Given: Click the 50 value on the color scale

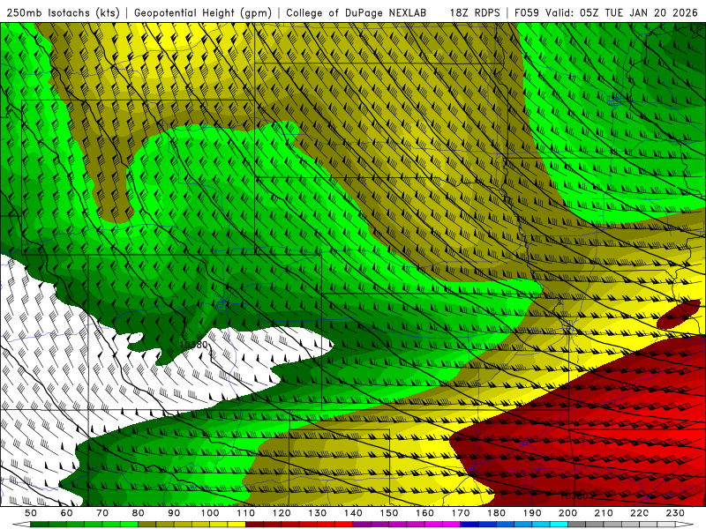Looking at the screenshot, I should (31, 513).
